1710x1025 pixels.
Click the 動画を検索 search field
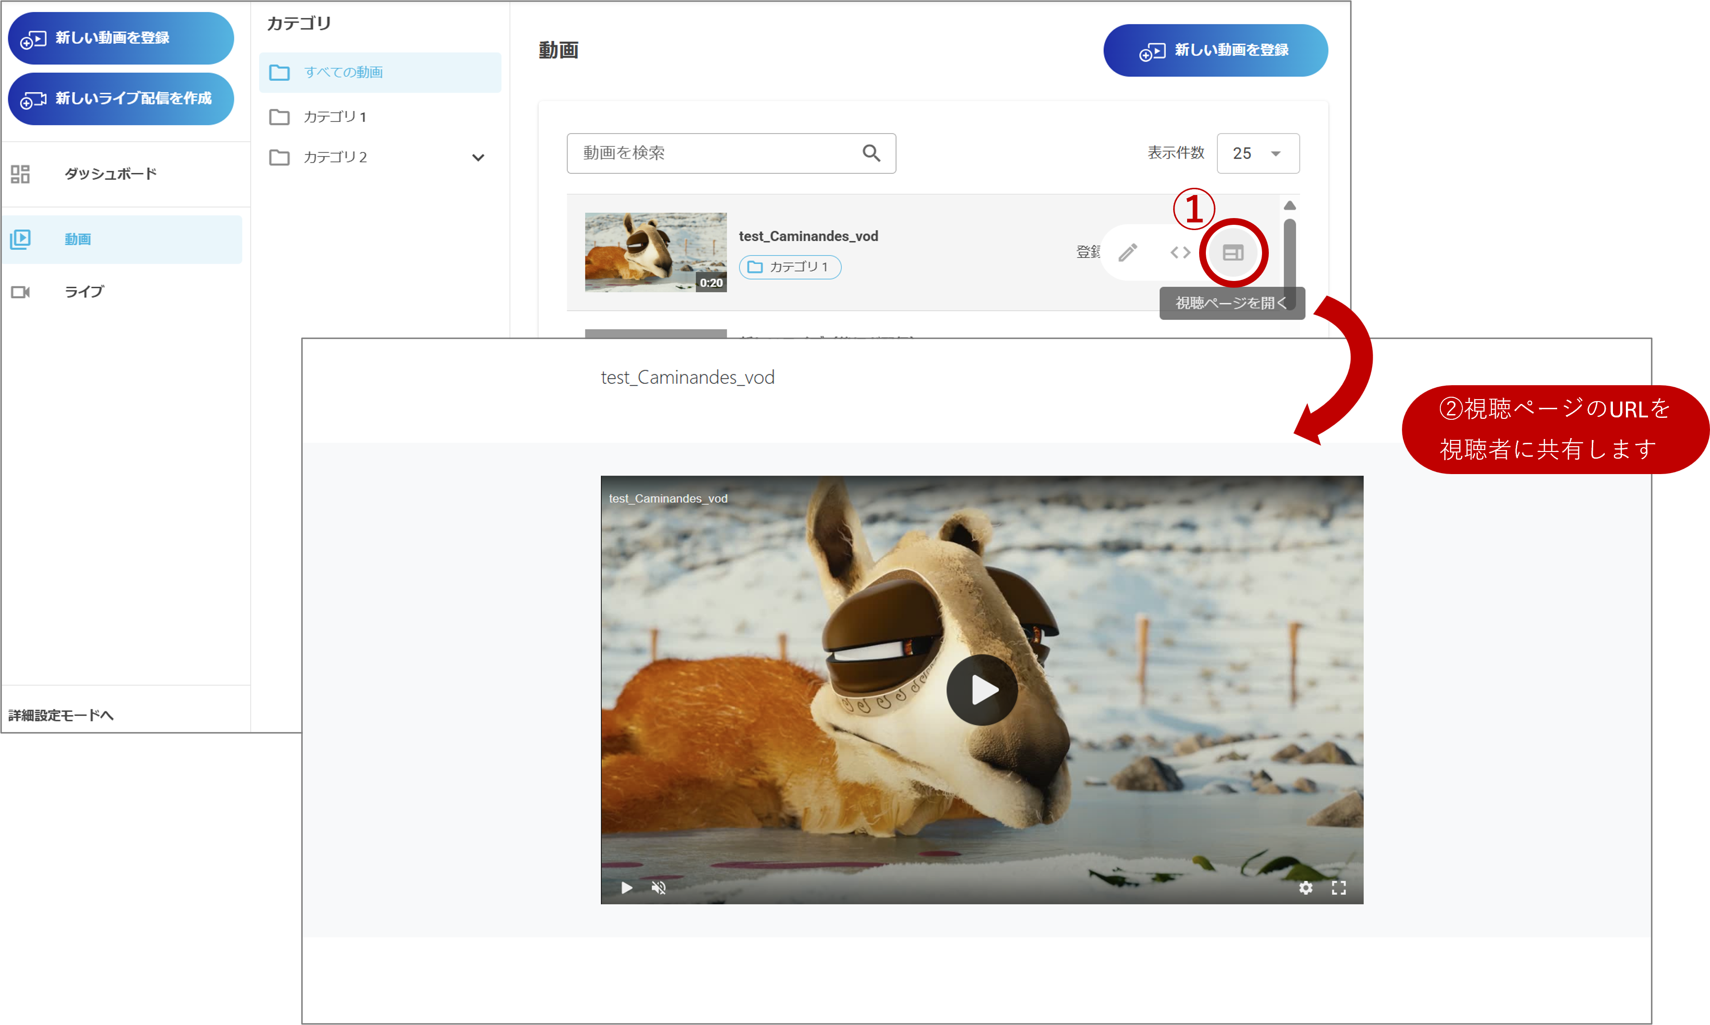pyautogui.click(x=731, y=153)
